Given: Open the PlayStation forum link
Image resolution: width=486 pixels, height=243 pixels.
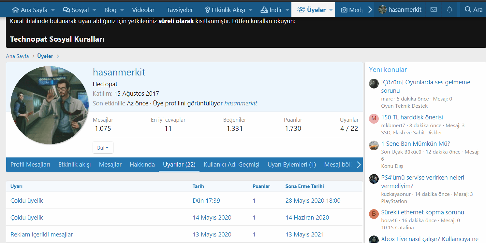Looking at the screenshot, I should point(394,201).
